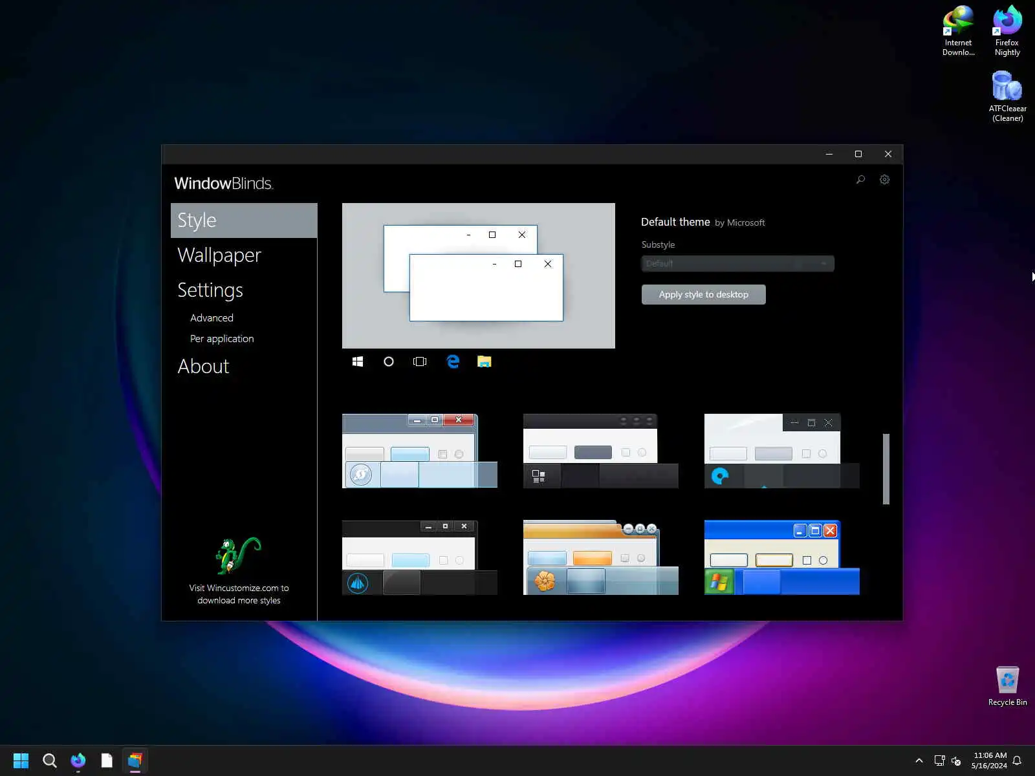Click the green gecko Wincustomize mascot

238,555
